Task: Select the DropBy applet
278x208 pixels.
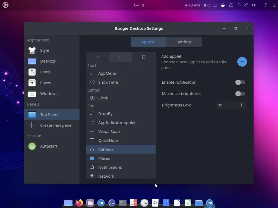Action: pos(121,114)
